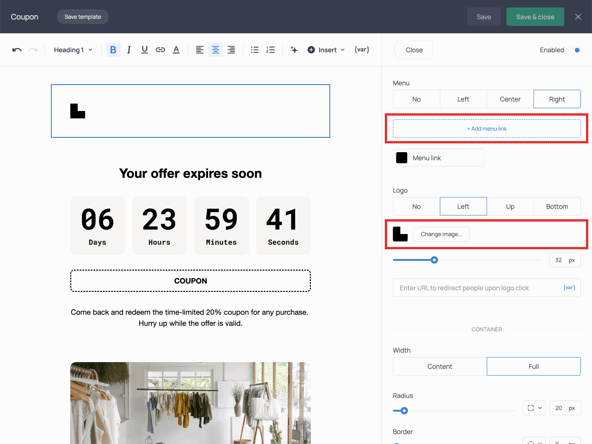The image size is (592, 444).
Task: Select Content container width option
Action: tap(439, 366)
